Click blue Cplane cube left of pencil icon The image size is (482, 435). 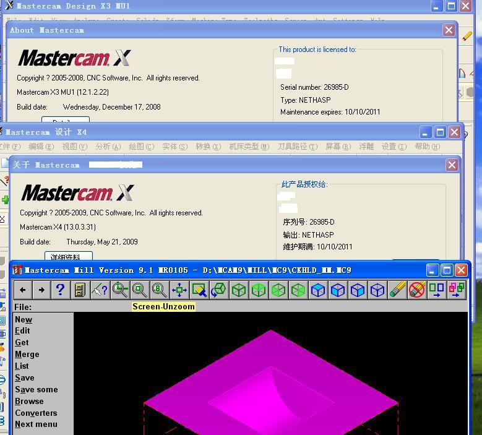point(377,290)
